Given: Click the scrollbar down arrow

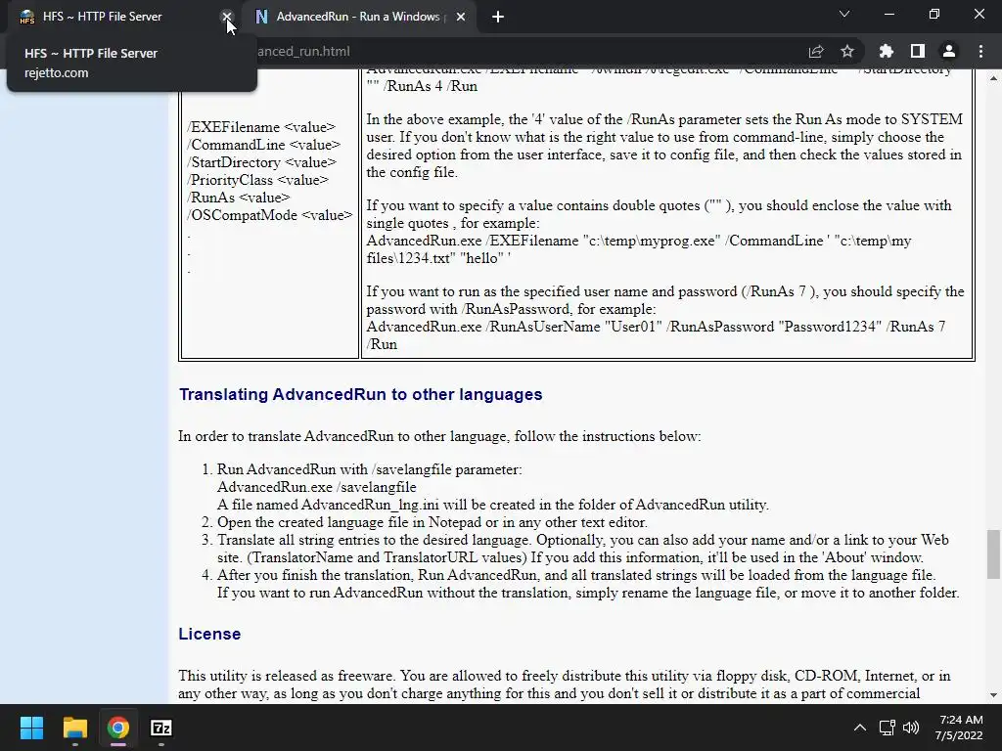Looking at the screenshot, I should point(993,695).
